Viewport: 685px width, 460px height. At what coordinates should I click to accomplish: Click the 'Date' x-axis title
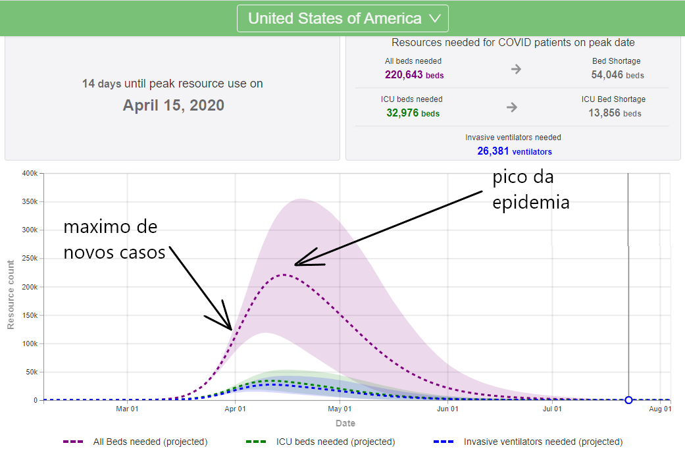(x=345, y=423)
